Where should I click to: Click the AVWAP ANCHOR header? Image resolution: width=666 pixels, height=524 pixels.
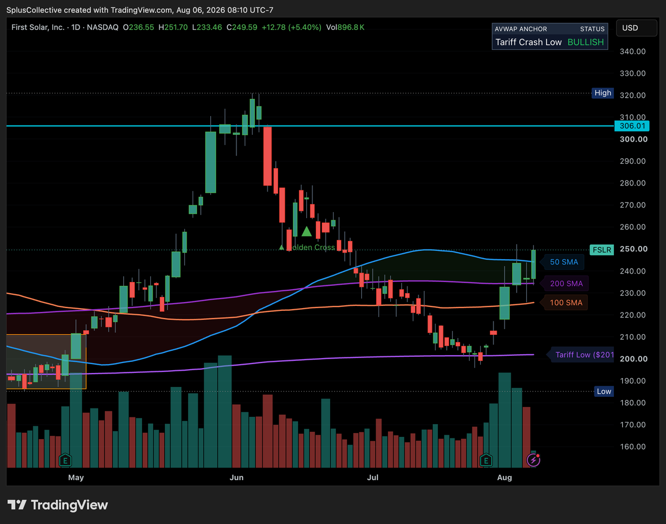coord(521,29)
